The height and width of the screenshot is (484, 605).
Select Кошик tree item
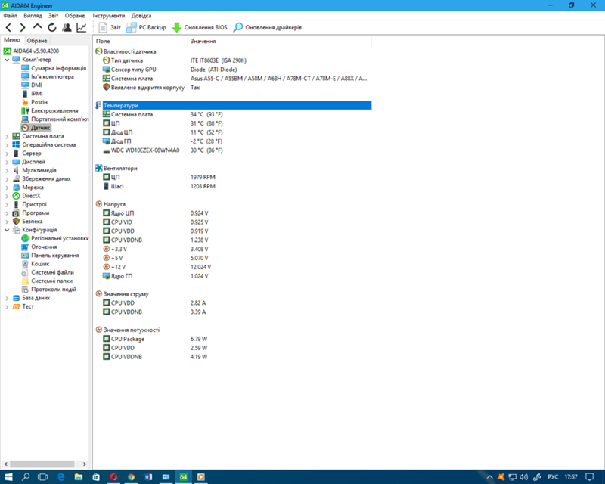40,264
